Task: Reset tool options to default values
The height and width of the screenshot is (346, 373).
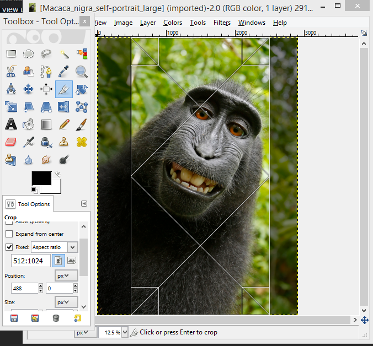Action: pyautogui.click(x=77, y=318)
